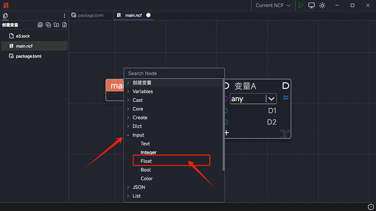Open the monitor display icon
Screen dimensions: 376x211
pyautogui.click(x=312, y=5)
